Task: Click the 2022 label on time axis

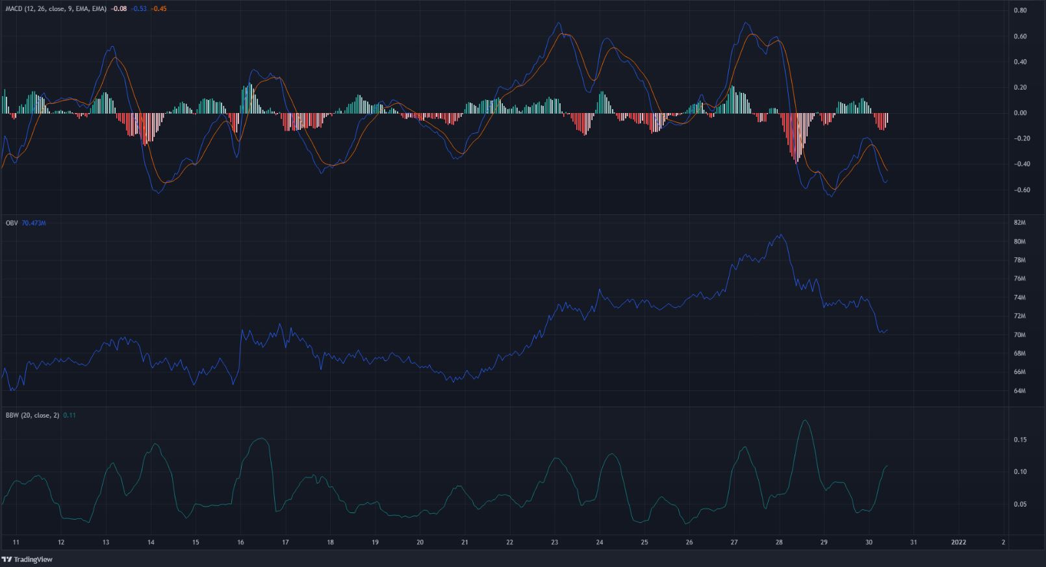Action: [x=958, y=542]
